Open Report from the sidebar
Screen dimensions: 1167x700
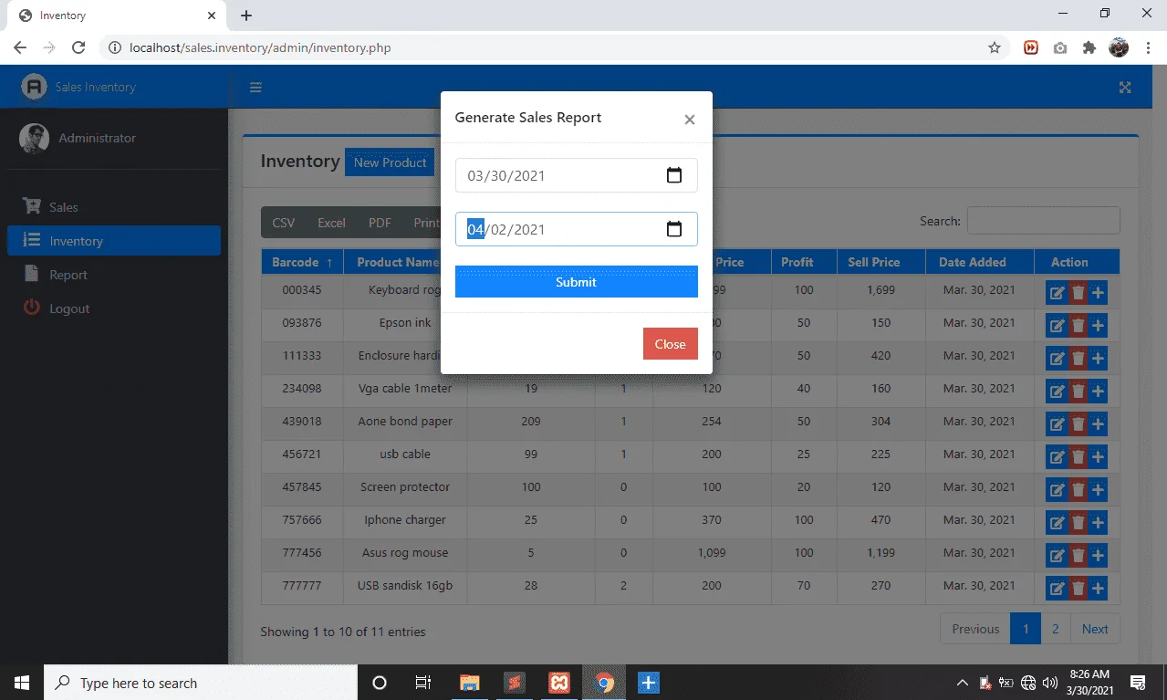(x=114, y=275)
